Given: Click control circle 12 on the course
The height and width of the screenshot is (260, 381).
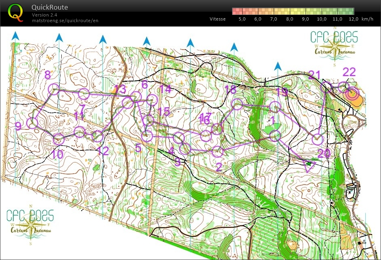Looking at the screenshot, I should pos(97,136).
